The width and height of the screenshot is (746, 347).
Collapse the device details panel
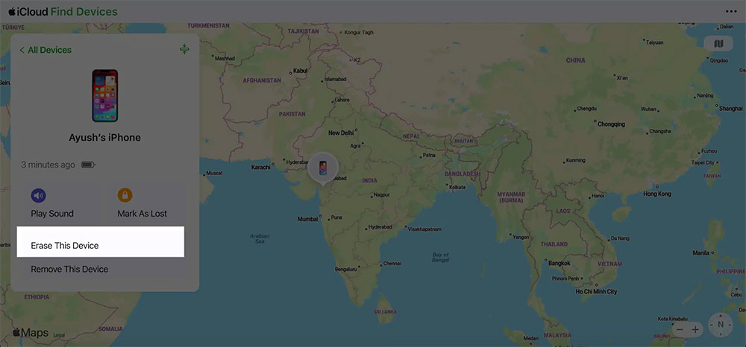coord(184,49)
